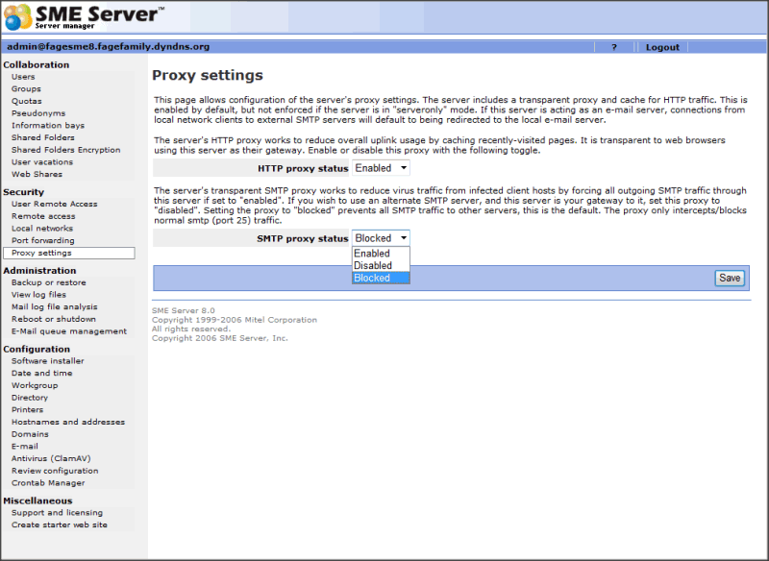Screen dimensions: 769x561
Task: Go to Reboot or shutdown
Action: (54, 319)
